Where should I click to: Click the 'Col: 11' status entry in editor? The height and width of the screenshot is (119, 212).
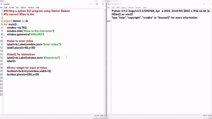(x=103, y=116)
